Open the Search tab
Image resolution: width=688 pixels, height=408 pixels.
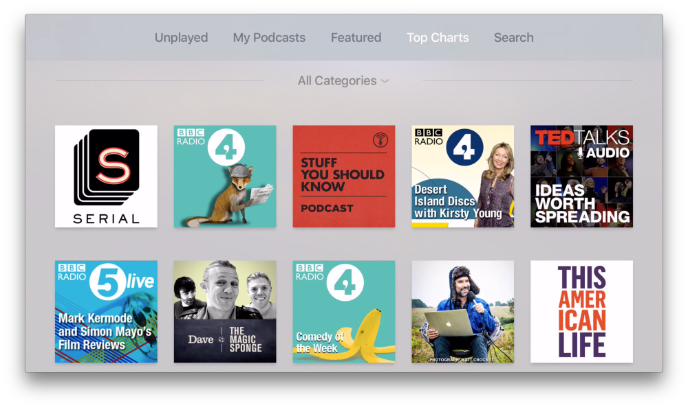pos(514,38)
